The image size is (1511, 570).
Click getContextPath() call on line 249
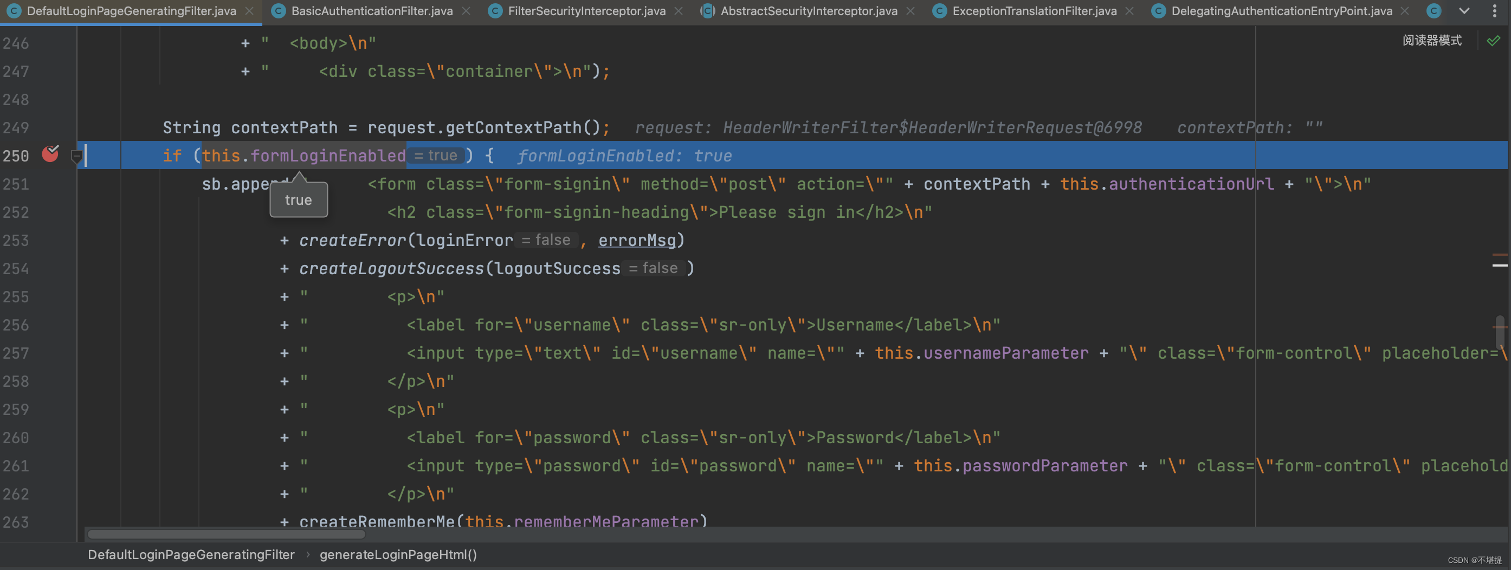(522, 128)
